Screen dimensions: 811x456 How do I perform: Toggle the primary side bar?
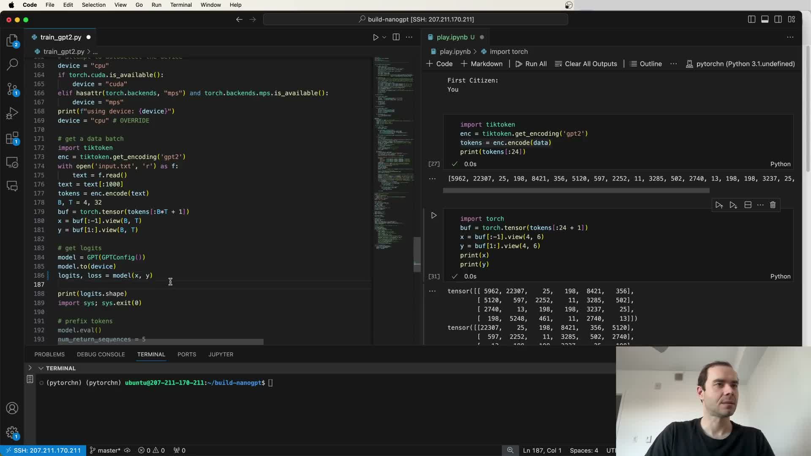coord(751,19)
